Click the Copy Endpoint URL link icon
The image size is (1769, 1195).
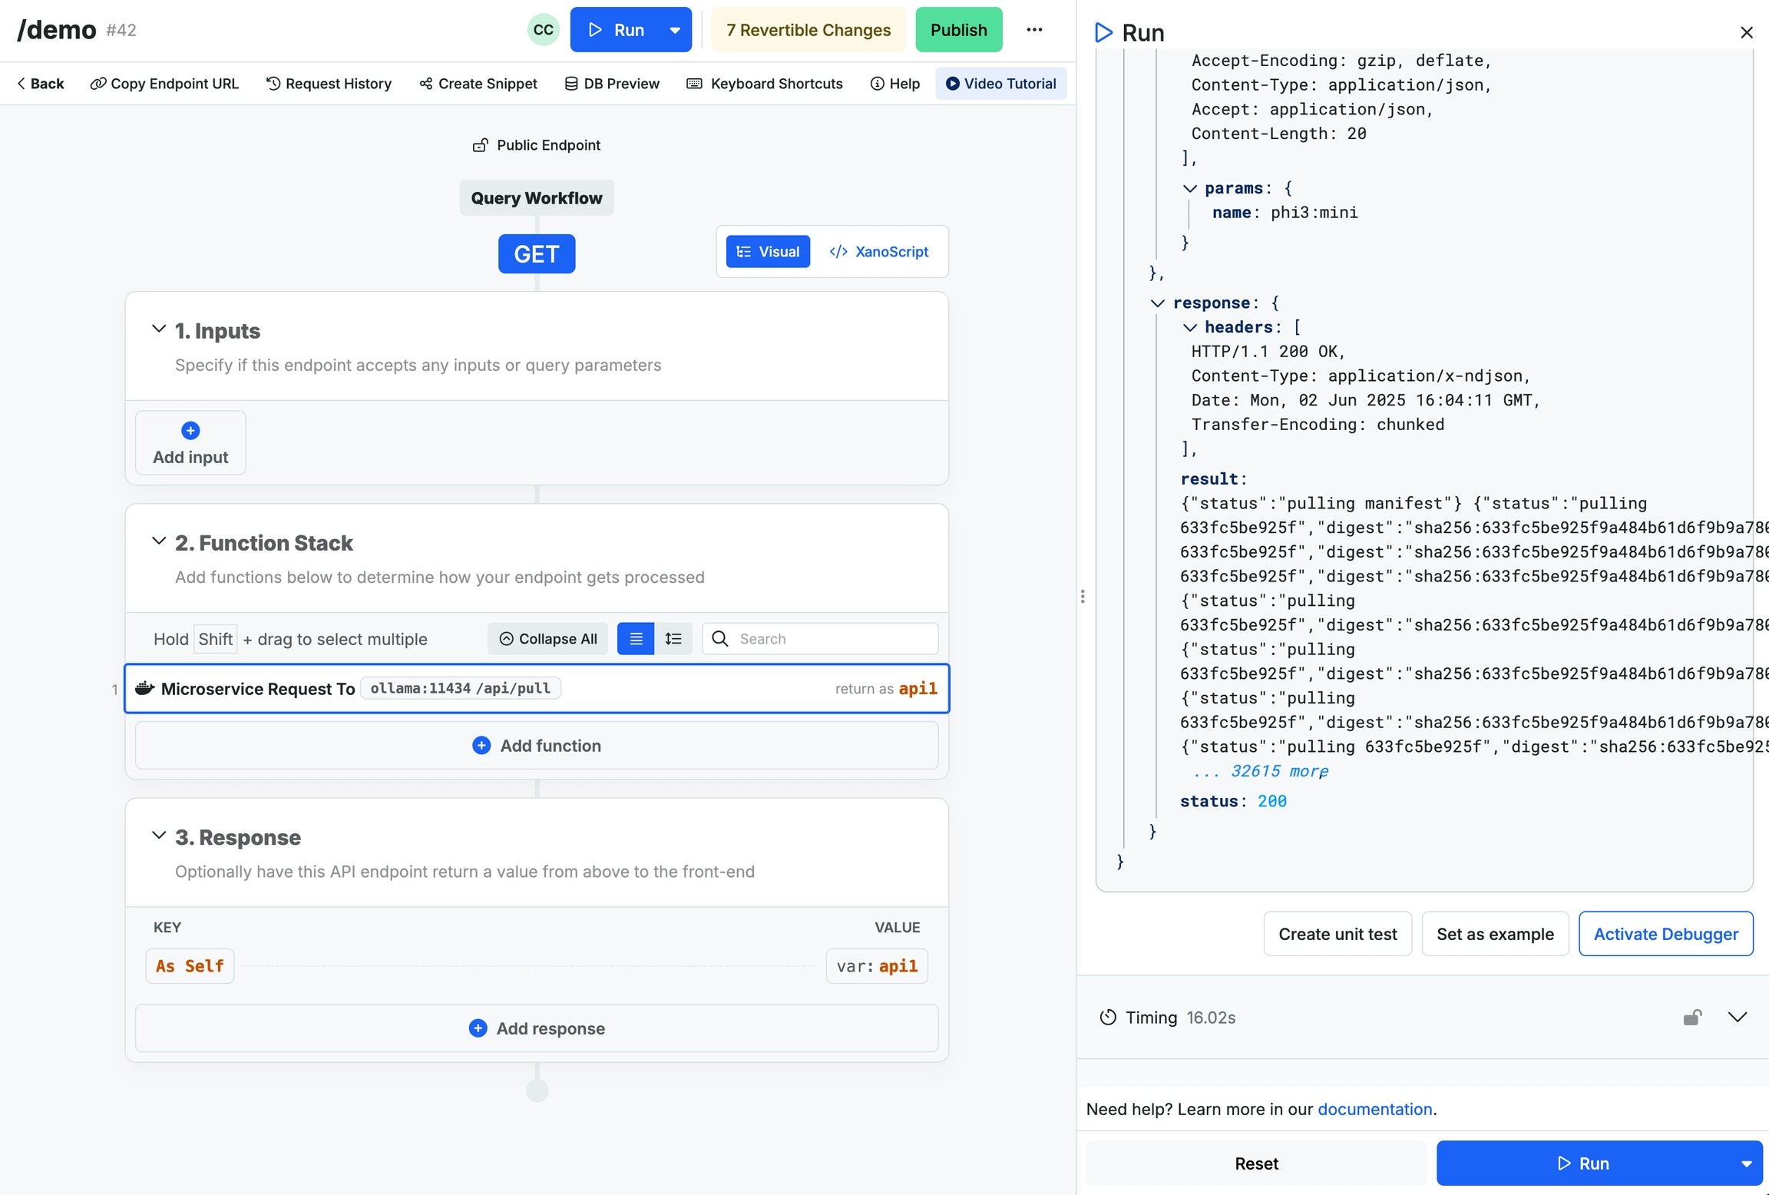click(x=98, y=84)
